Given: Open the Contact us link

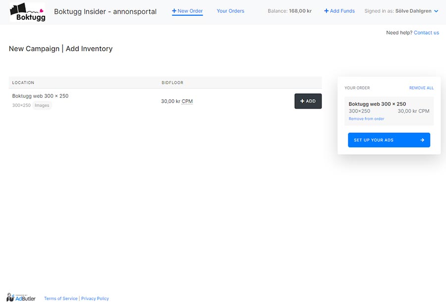Looking at the screenshot, I should pos(426,33).
